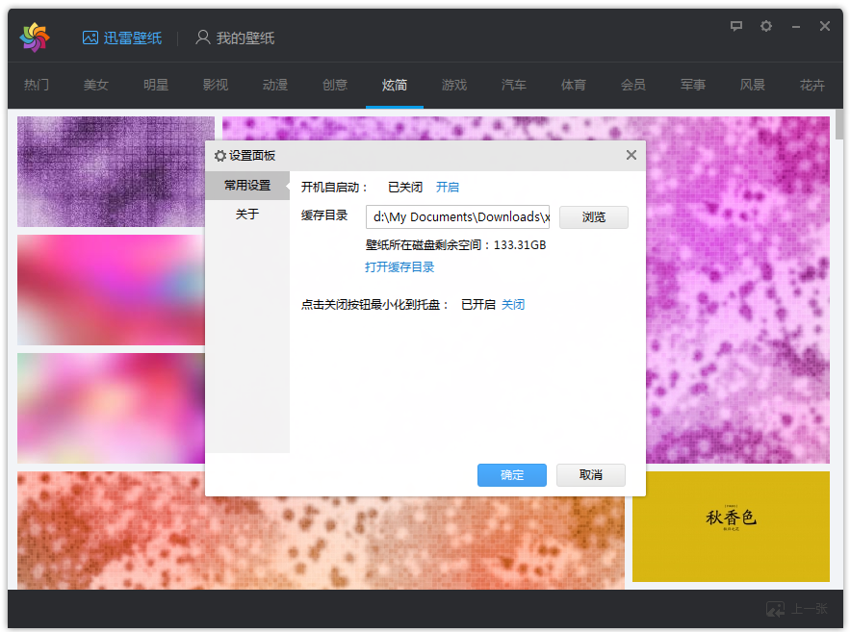This screenshot has width=850, height=632.
Task: Click the 上一张 previous wallpaper icon
Action: 776,609
